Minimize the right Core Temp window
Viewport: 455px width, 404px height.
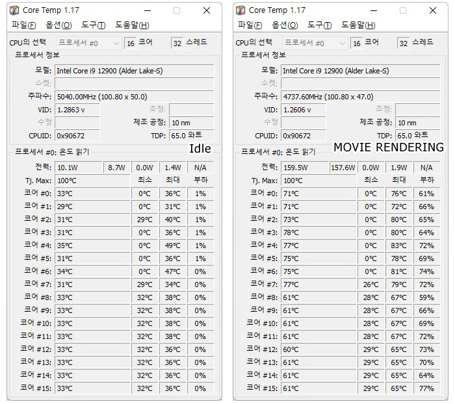[374, 11]
